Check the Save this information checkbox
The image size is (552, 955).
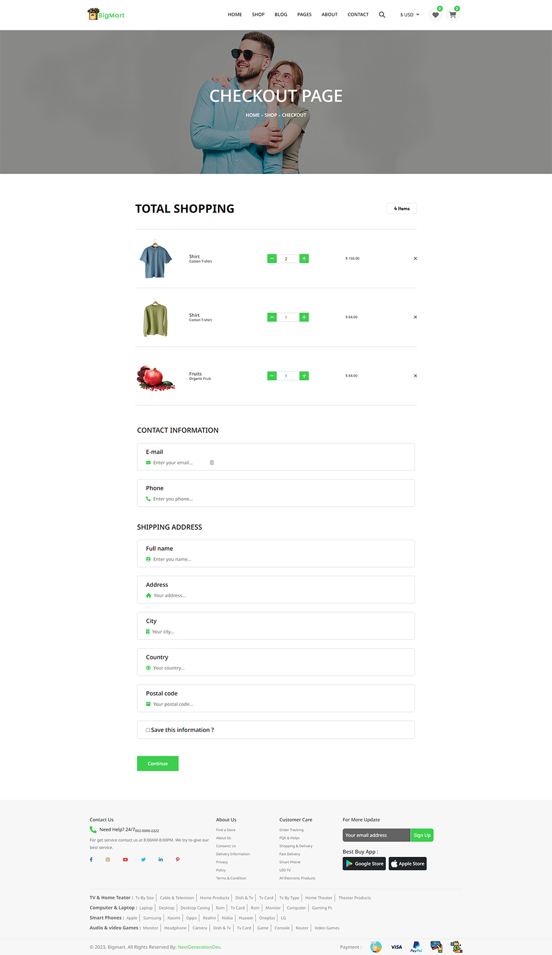[148, 730]
